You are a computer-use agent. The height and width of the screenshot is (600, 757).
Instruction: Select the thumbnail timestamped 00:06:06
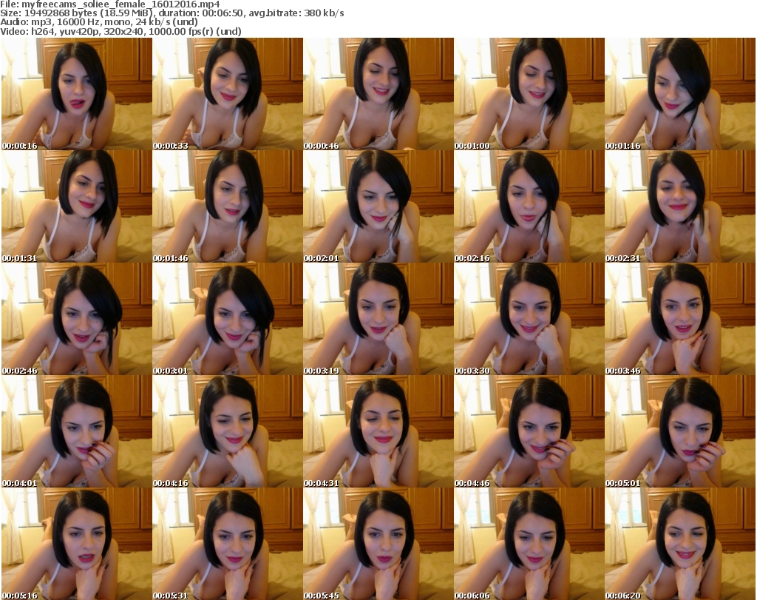click(529, 544)
